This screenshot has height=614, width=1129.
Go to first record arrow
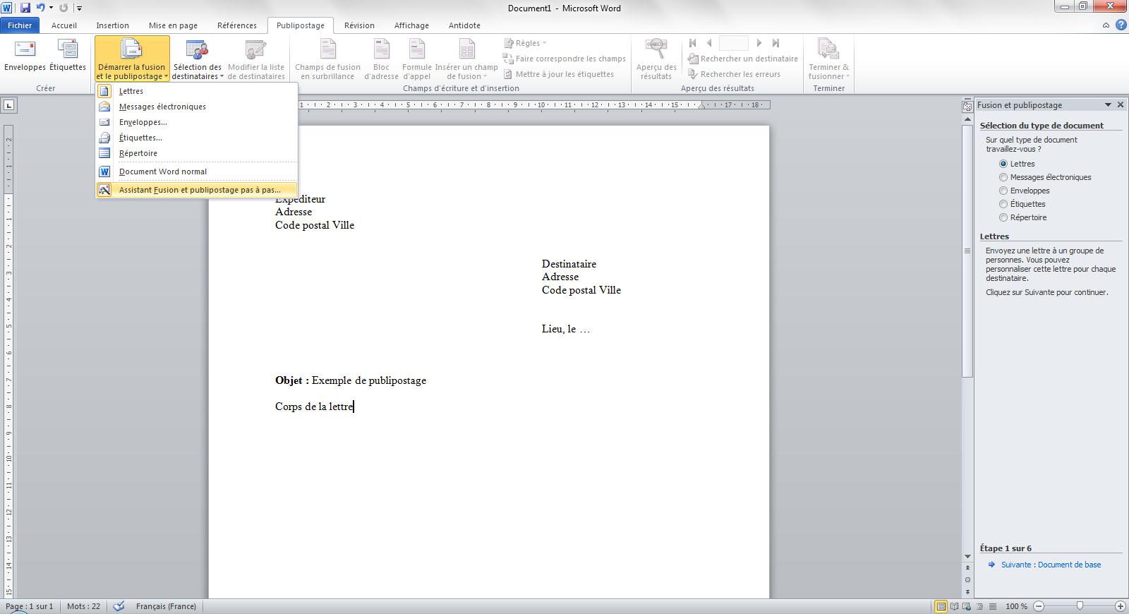pyautogui.click(x=692, y=43)
